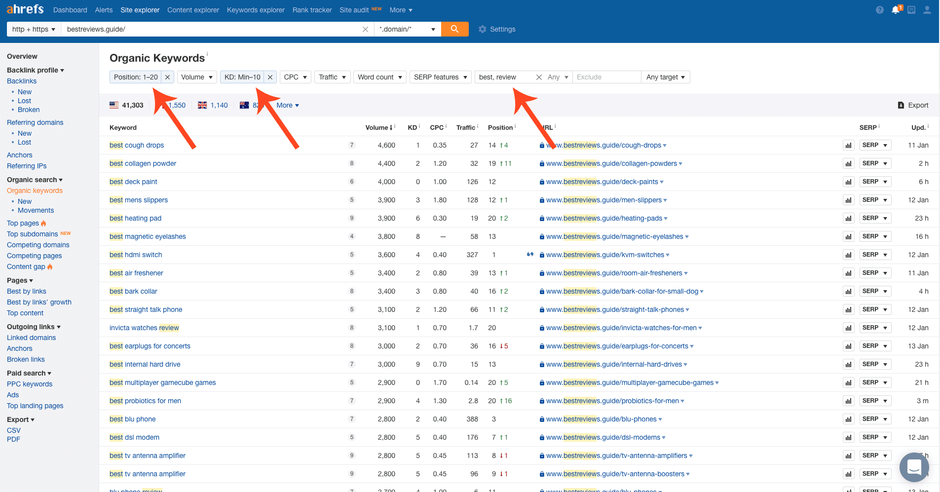Screen dimensions: 940x492
Task: Open the Volume filter dropdown
Action: click(x=196, y=77)
